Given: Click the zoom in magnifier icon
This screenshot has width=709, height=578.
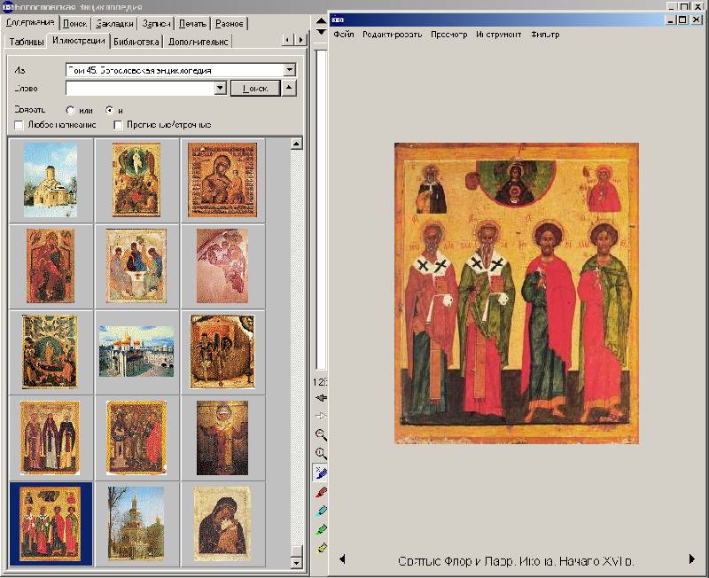Looking at the screenshot, I should pos(321,454).
